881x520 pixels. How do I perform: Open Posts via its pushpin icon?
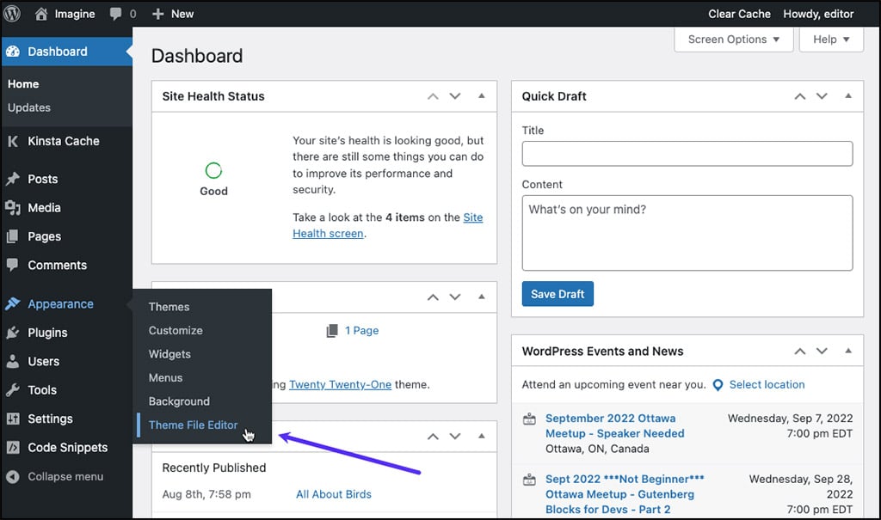[x=13, y=180]
